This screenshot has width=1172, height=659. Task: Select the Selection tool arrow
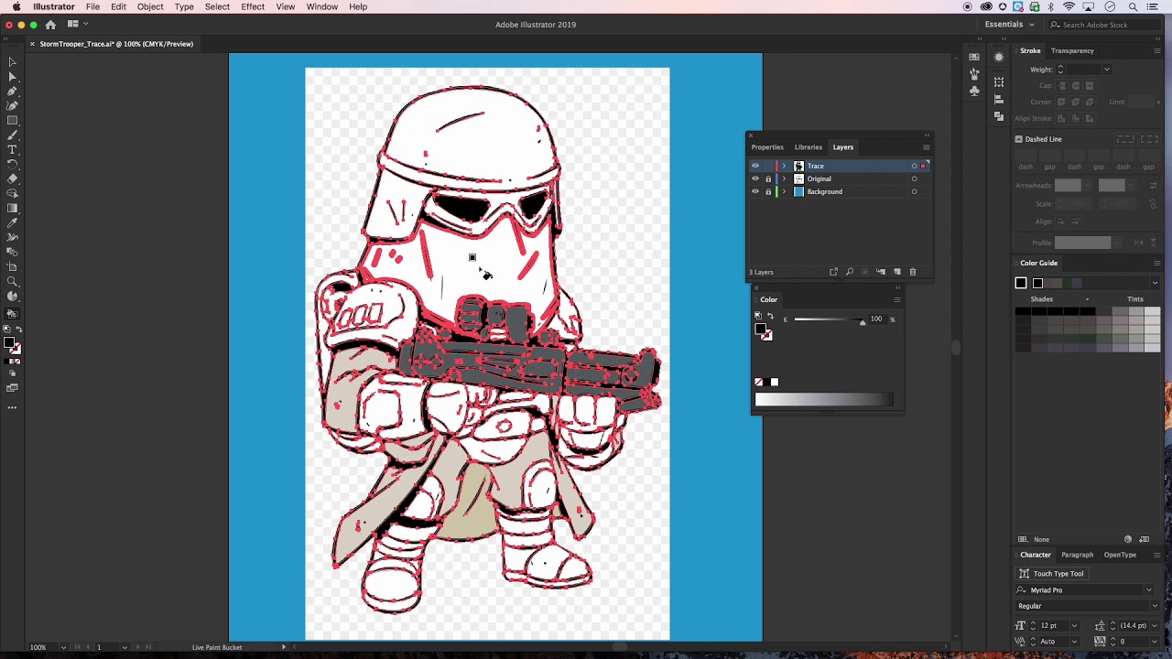point(12,61)
